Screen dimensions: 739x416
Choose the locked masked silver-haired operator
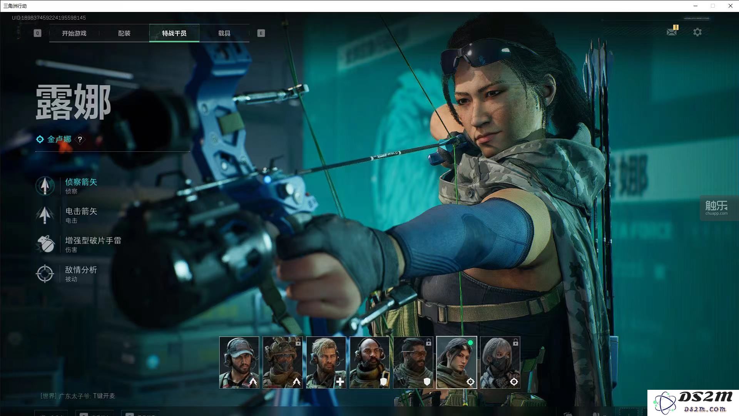click(500, 362)
